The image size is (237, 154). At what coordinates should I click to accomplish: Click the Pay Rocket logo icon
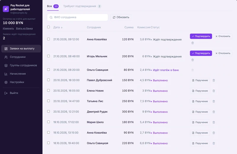pos(6,9)
